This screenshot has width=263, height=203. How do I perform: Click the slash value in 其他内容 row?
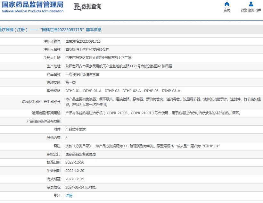coord(66,138)
